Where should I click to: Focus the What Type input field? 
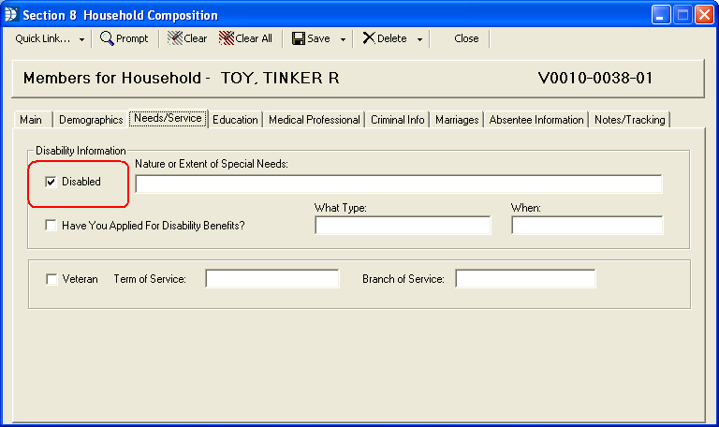[403, 225]
